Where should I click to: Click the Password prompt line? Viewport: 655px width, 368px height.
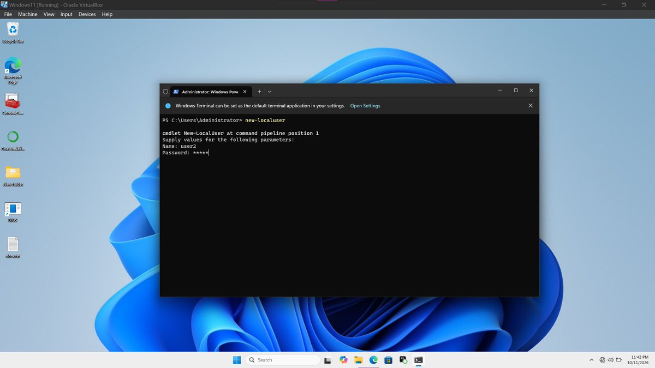click(x=186, y=153)
